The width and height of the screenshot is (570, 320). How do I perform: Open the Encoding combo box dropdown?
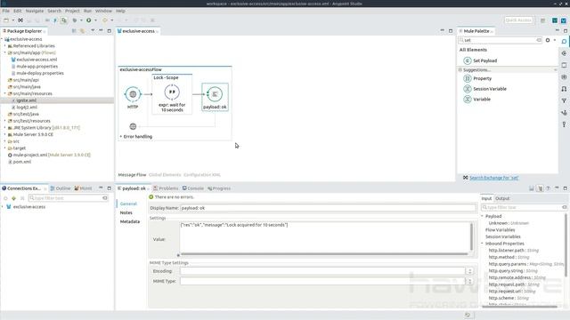[469, 271]
